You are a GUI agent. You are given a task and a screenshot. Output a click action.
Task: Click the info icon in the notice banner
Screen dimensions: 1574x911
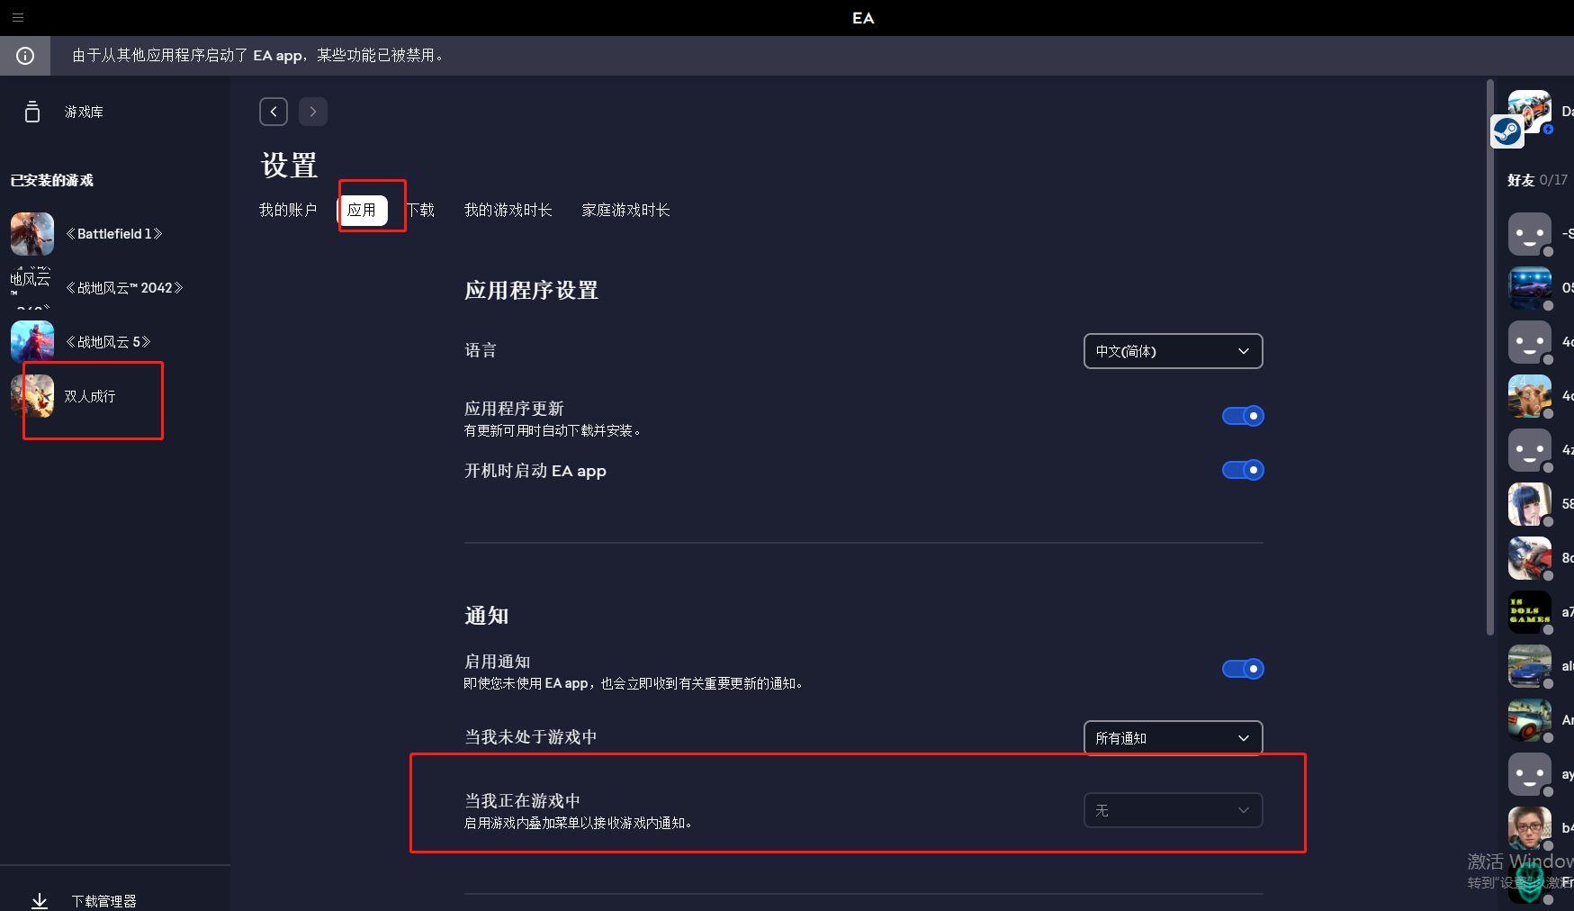(x=25, y=56)
